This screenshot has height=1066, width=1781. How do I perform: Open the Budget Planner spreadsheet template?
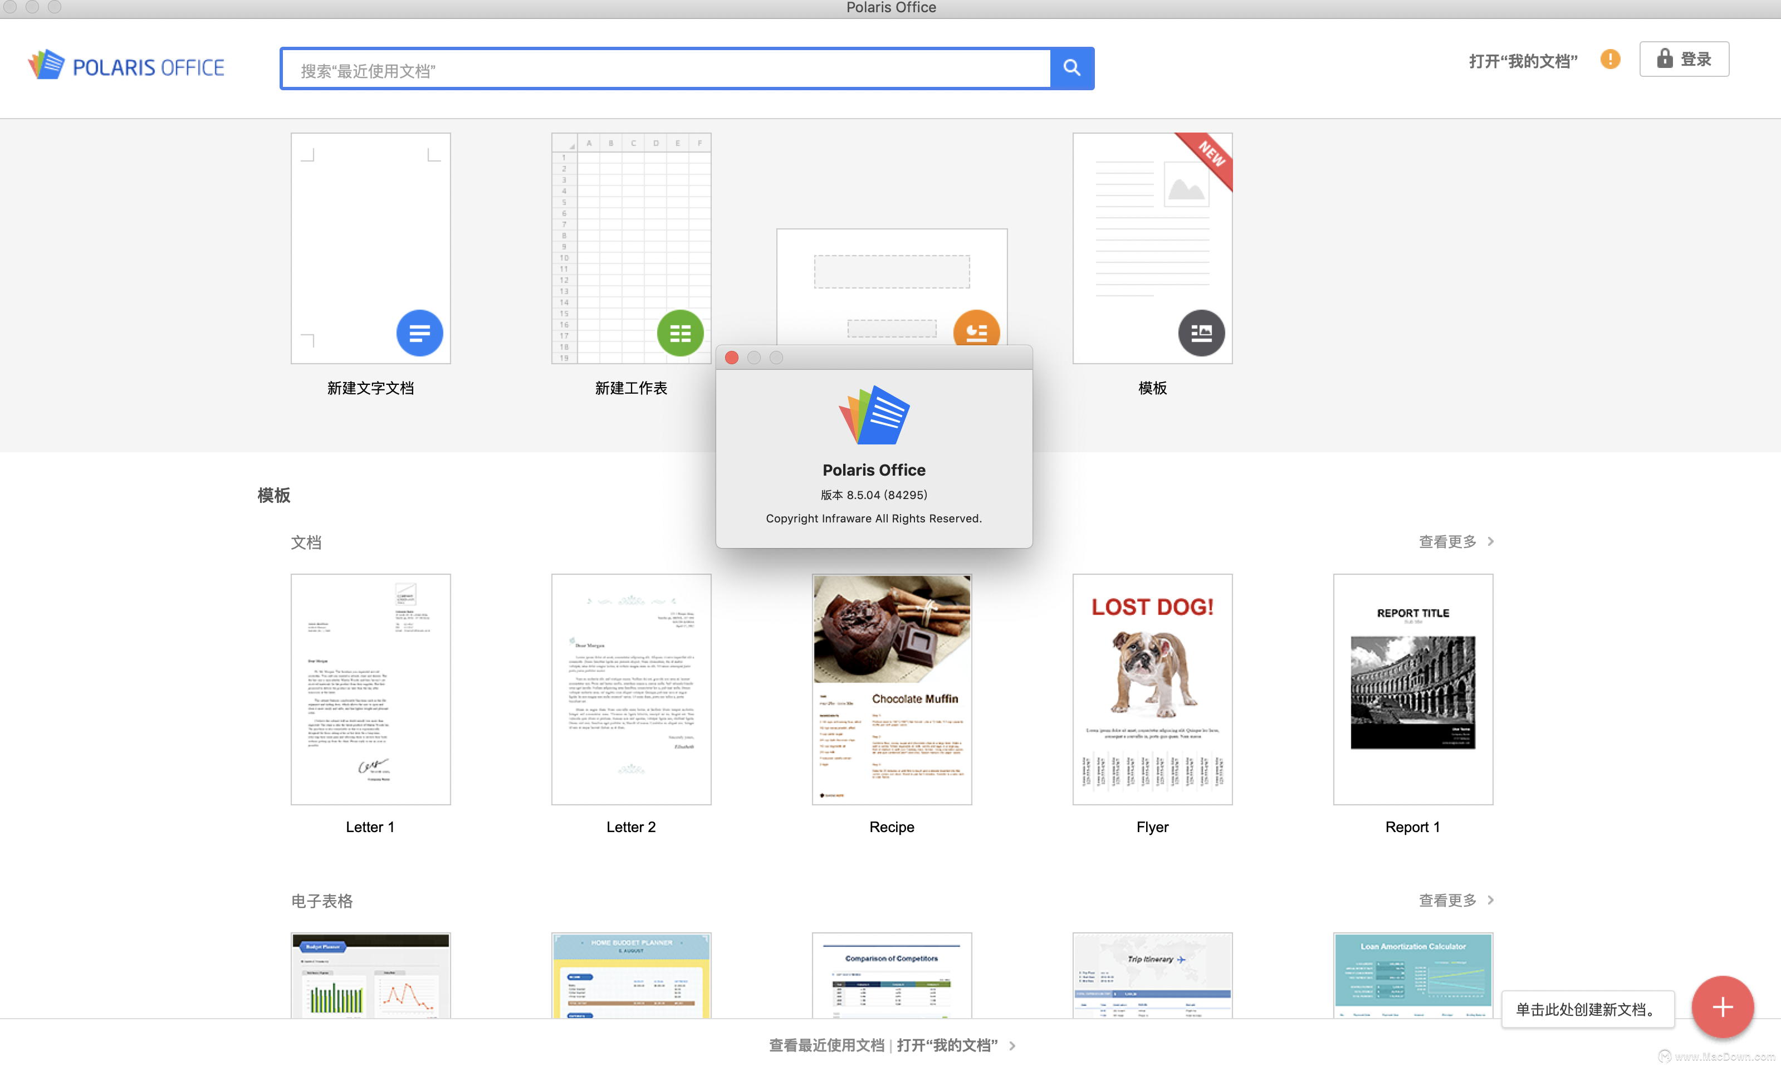[370, 975]
